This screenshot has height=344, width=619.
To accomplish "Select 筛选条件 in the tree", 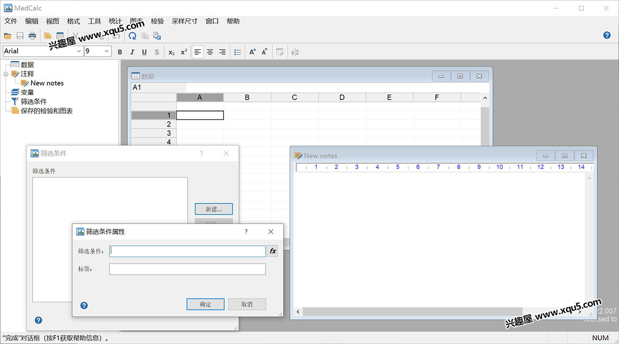I will pyautogui.click(x=34, y=102).
